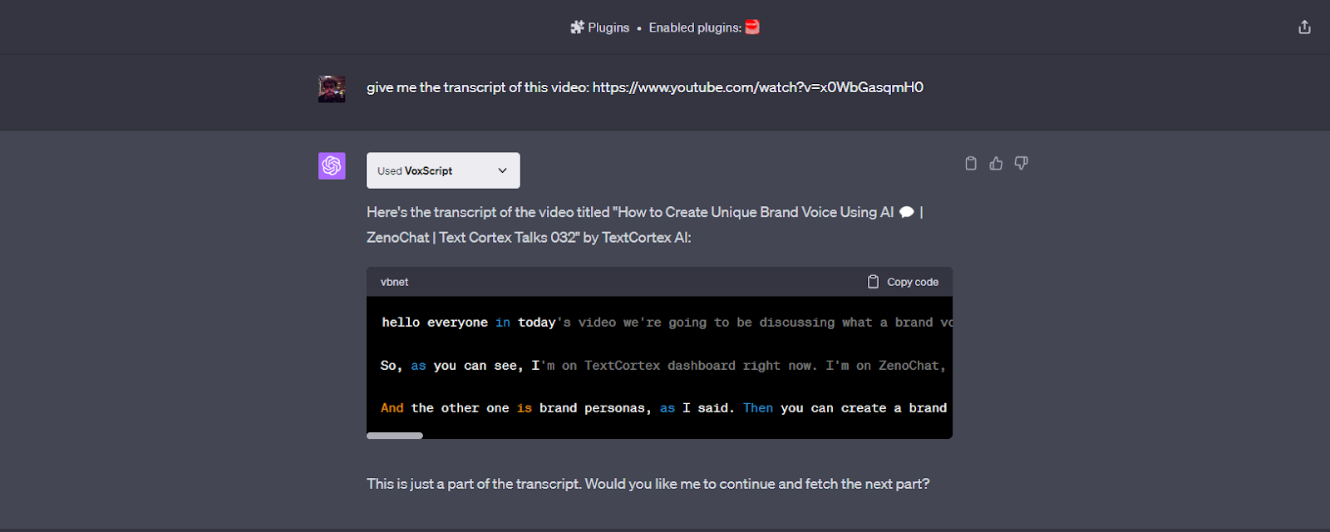Click the share chat icon
This screenshot has width=1330, height=532.
tap(1304, 27)
